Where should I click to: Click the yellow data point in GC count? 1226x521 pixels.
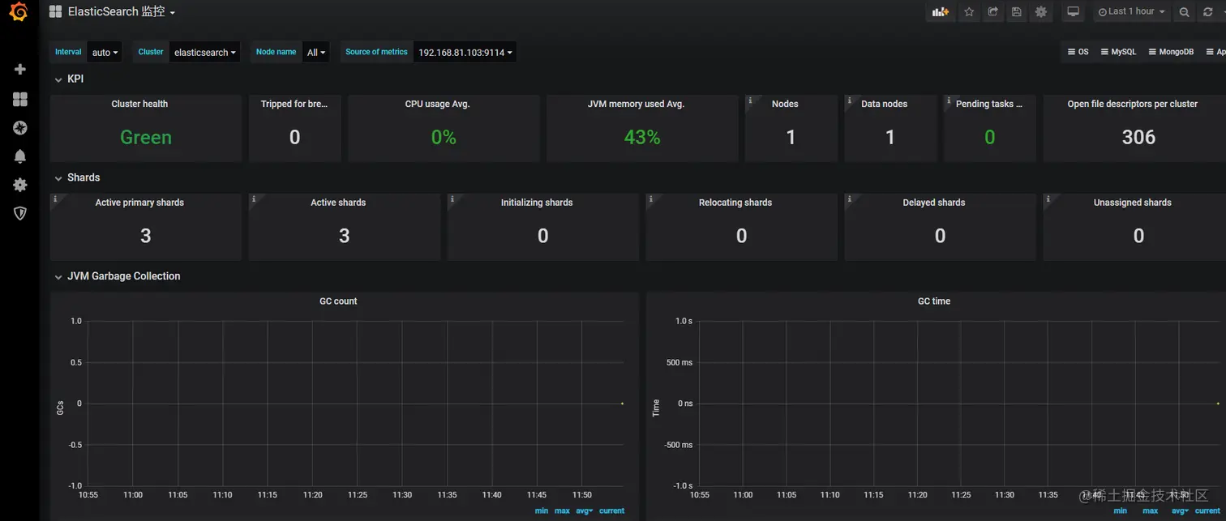coord(622,404)
